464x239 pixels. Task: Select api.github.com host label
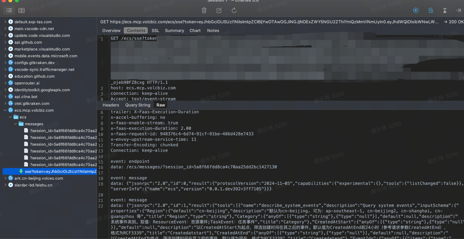[x=28, y=42]
